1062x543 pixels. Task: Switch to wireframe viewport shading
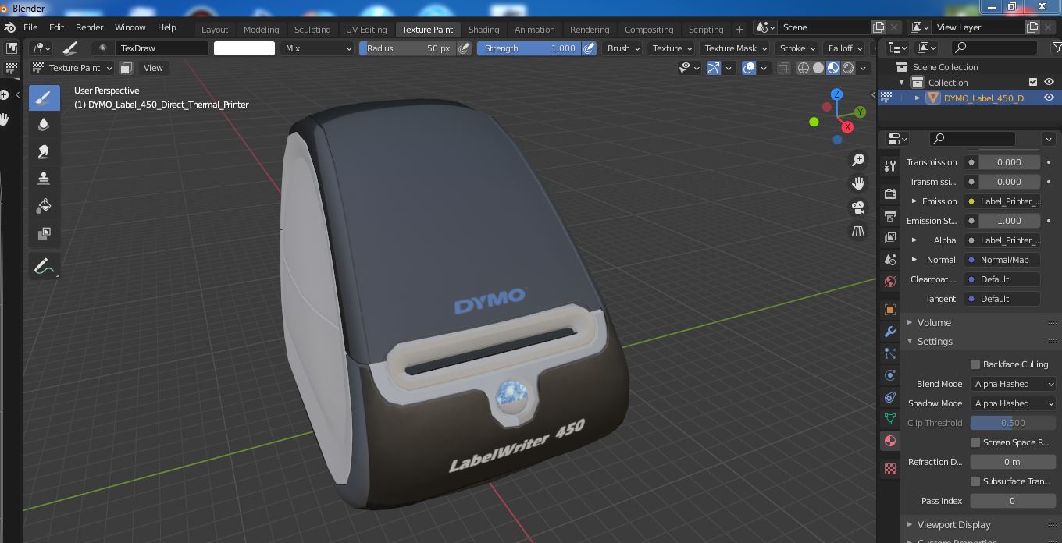click(x=804, y=68)
